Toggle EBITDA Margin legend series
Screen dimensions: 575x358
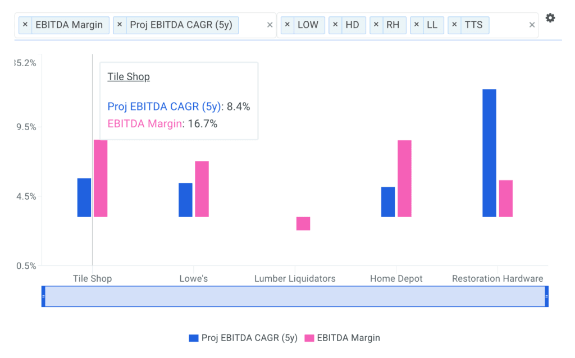click(x=342, y=338)
